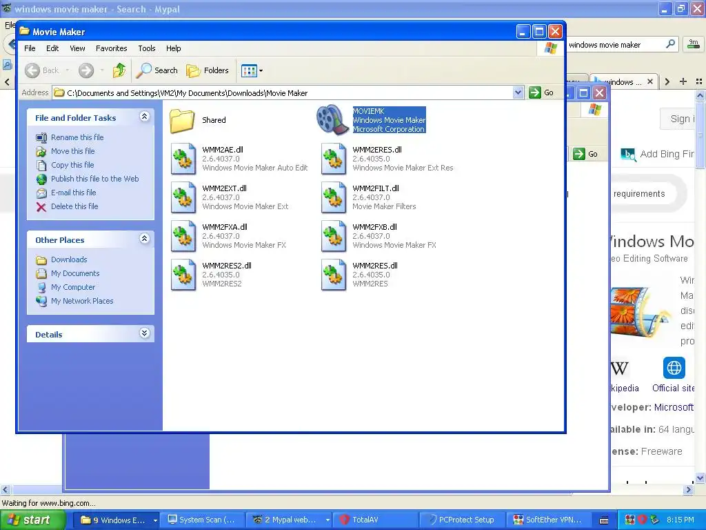Open the Shared folder icon
Screen dimensions: 706x530
(182, 120)
